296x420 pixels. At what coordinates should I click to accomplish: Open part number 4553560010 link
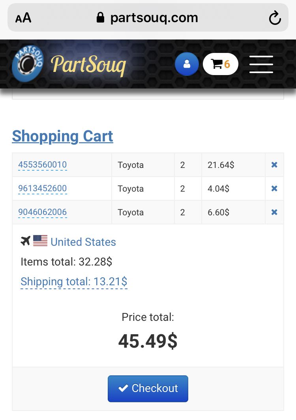coord(43,164)
